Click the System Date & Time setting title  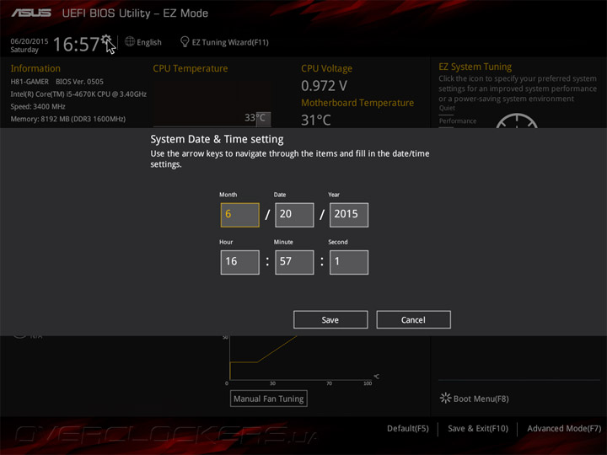point(217,139)
